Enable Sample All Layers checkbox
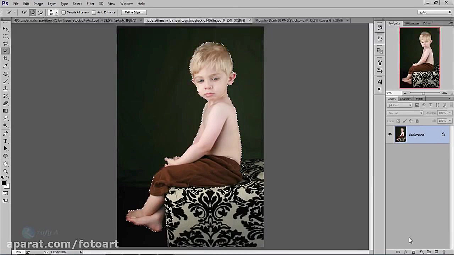This screenshot has height=255, width=454. tap(64, 12)
